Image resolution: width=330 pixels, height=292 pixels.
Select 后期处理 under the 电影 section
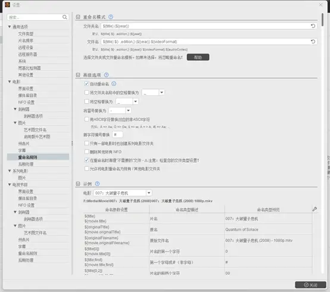[26, 164]
